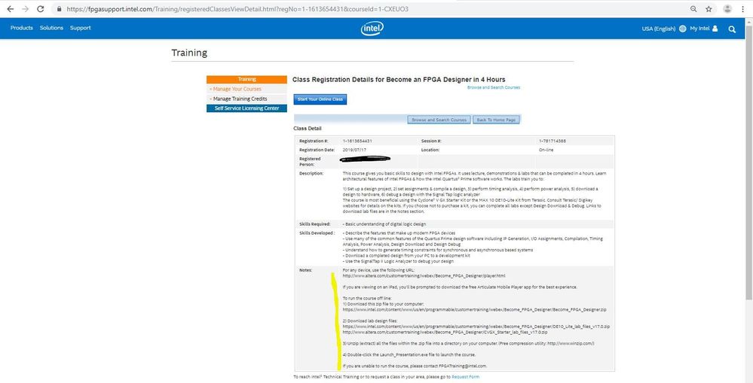
Task: Open the Chrome three-dot menu
Action: coord(742,9)
